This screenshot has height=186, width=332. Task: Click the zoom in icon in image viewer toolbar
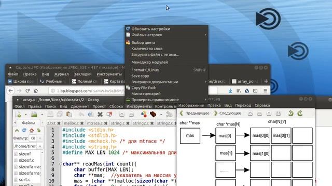click(250, 114)
